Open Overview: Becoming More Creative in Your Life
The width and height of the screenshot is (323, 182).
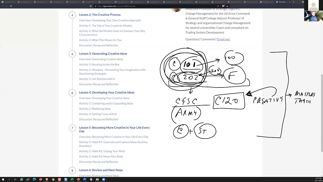[x=114, y=137]
